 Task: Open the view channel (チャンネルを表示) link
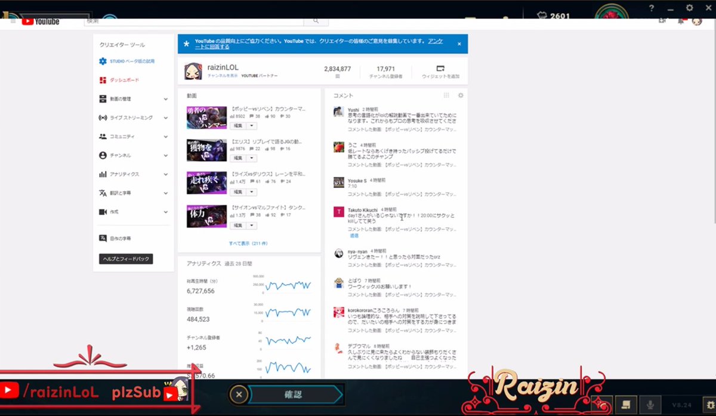(x=223, y=76)
